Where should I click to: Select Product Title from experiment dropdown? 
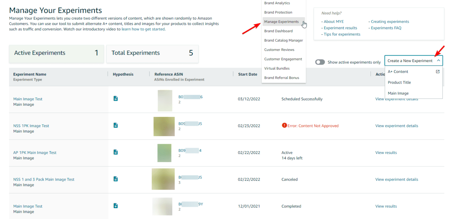399,82
